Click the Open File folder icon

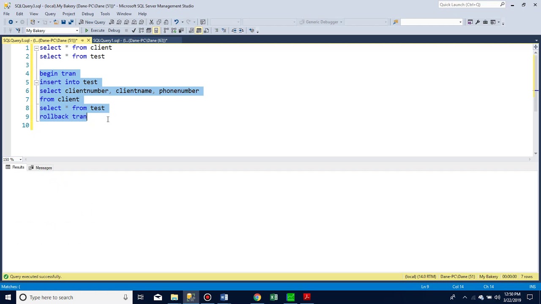[56, 22]
